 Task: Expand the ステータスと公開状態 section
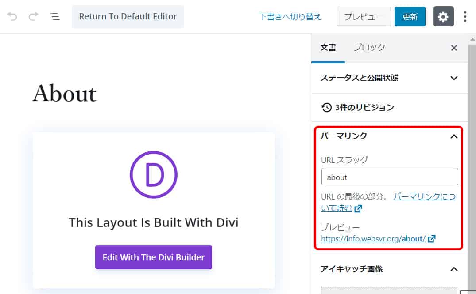click(453, 78)
